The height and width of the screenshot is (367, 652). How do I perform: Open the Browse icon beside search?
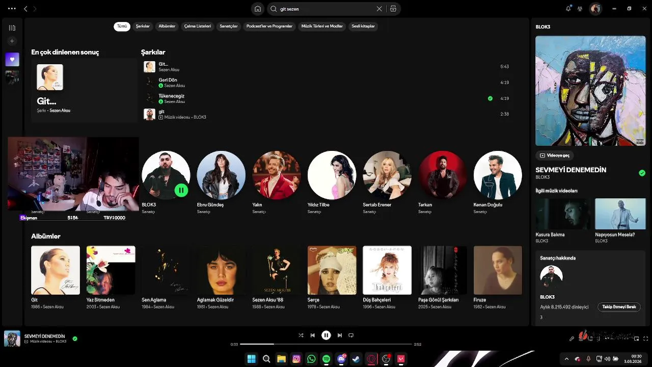point(393,9)
